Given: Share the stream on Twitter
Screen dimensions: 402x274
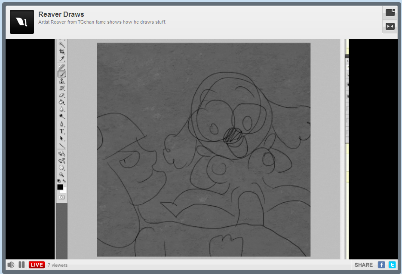Looking at the screenshot, I should 392,265.
